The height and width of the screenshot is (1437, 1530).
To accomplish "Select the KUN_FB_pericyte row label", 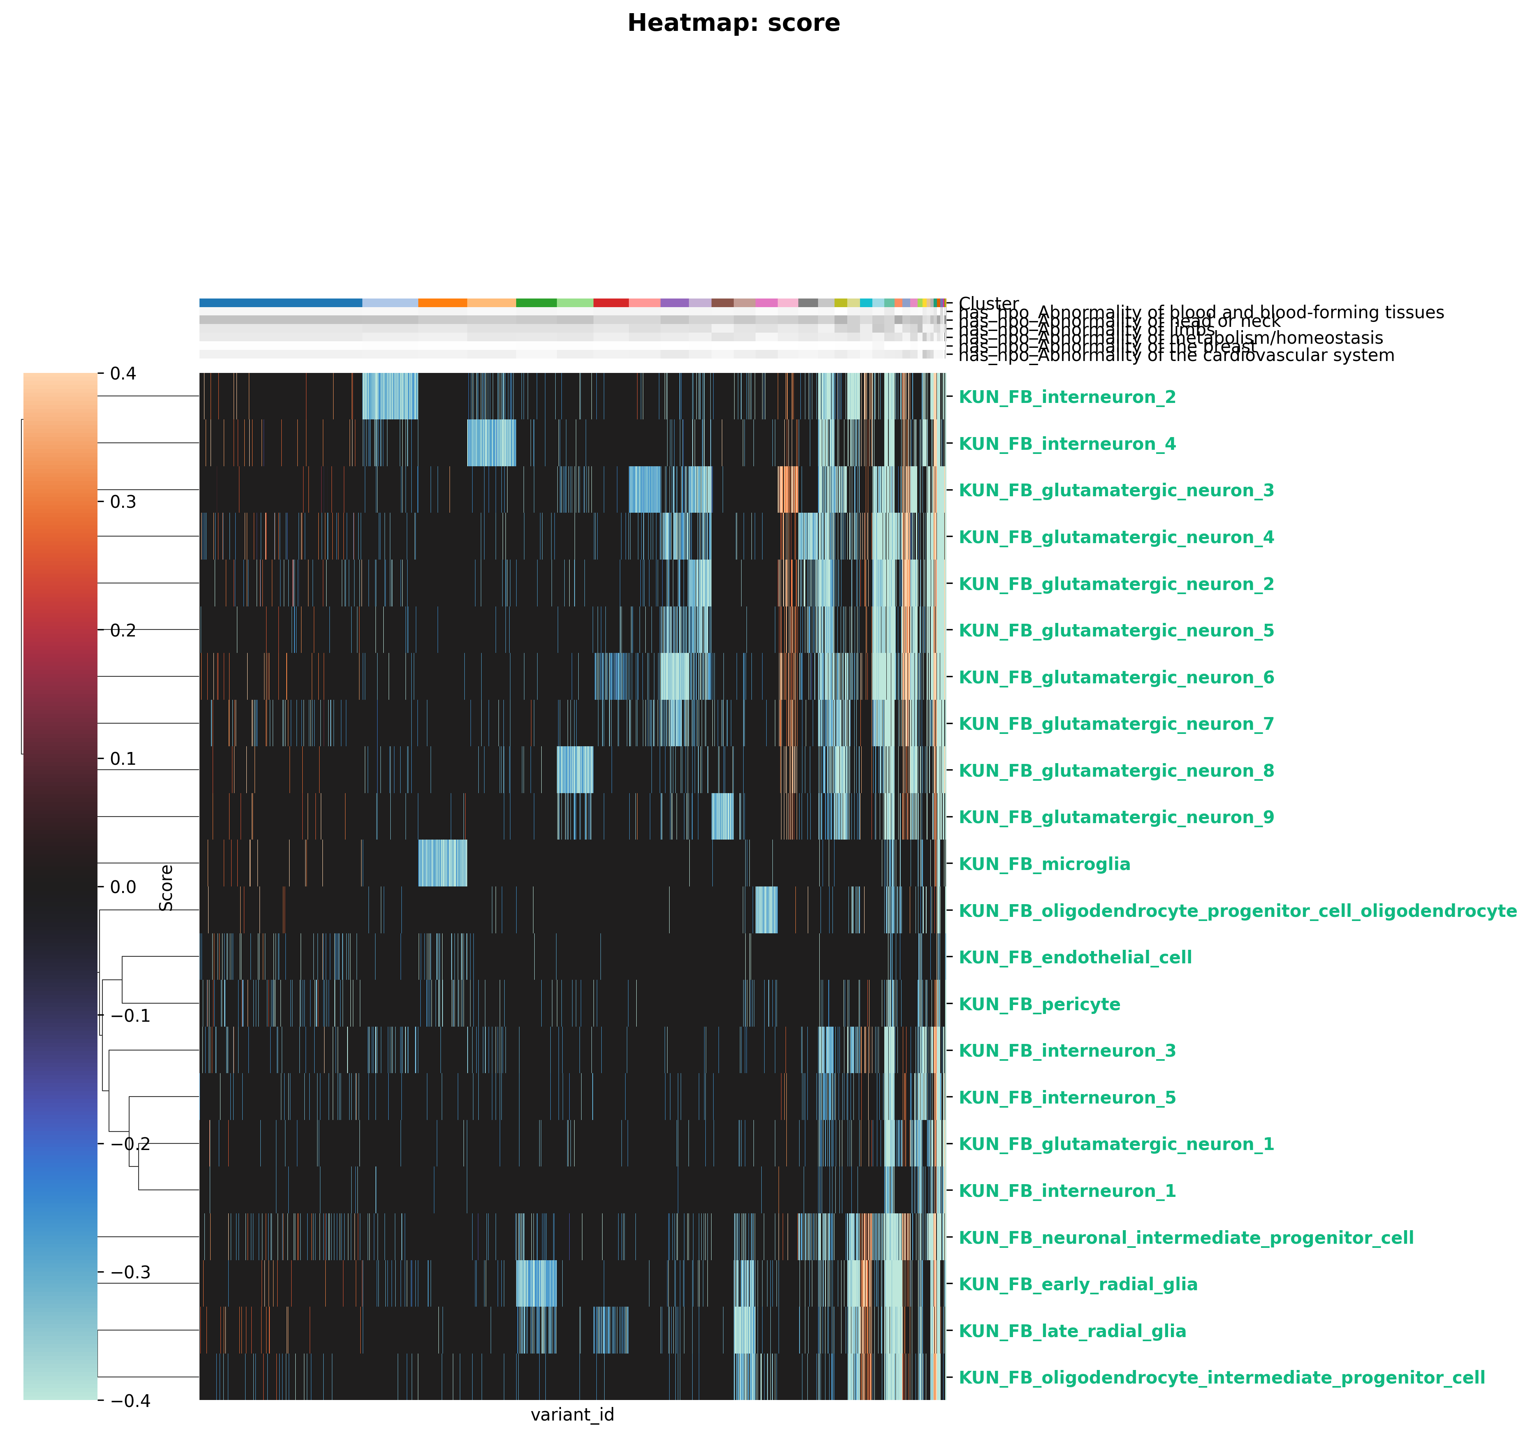I will point(1039,1004).
